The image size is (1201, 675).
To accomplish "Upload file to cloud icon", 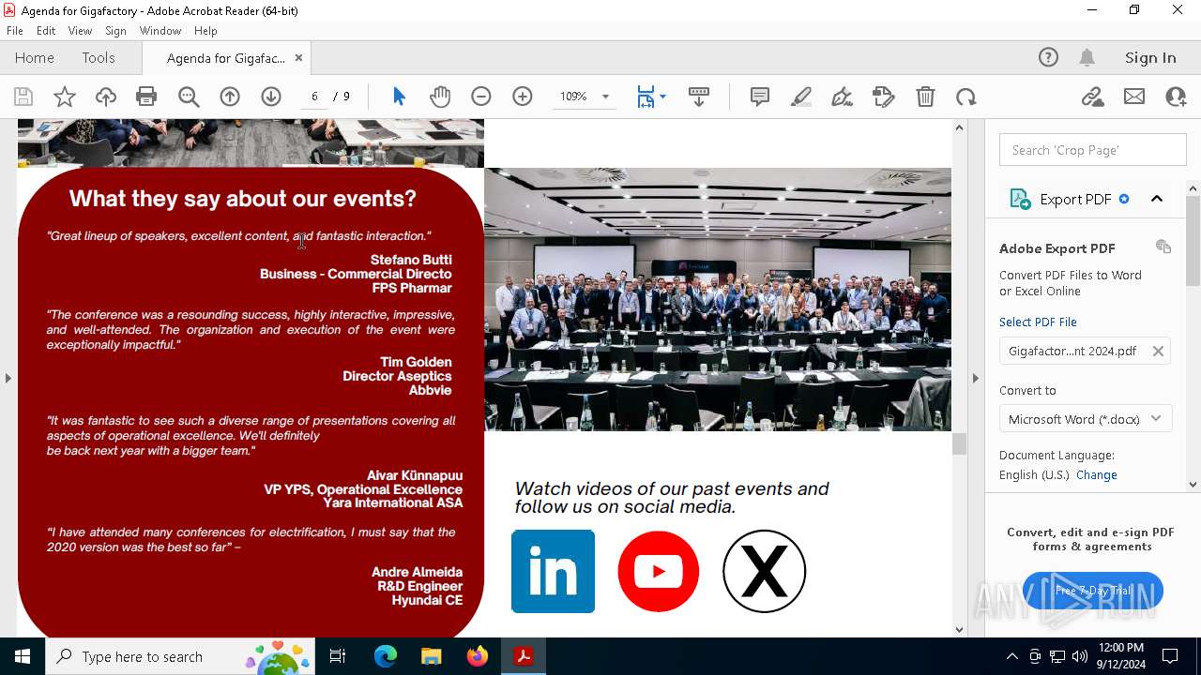I will [105, 97].
